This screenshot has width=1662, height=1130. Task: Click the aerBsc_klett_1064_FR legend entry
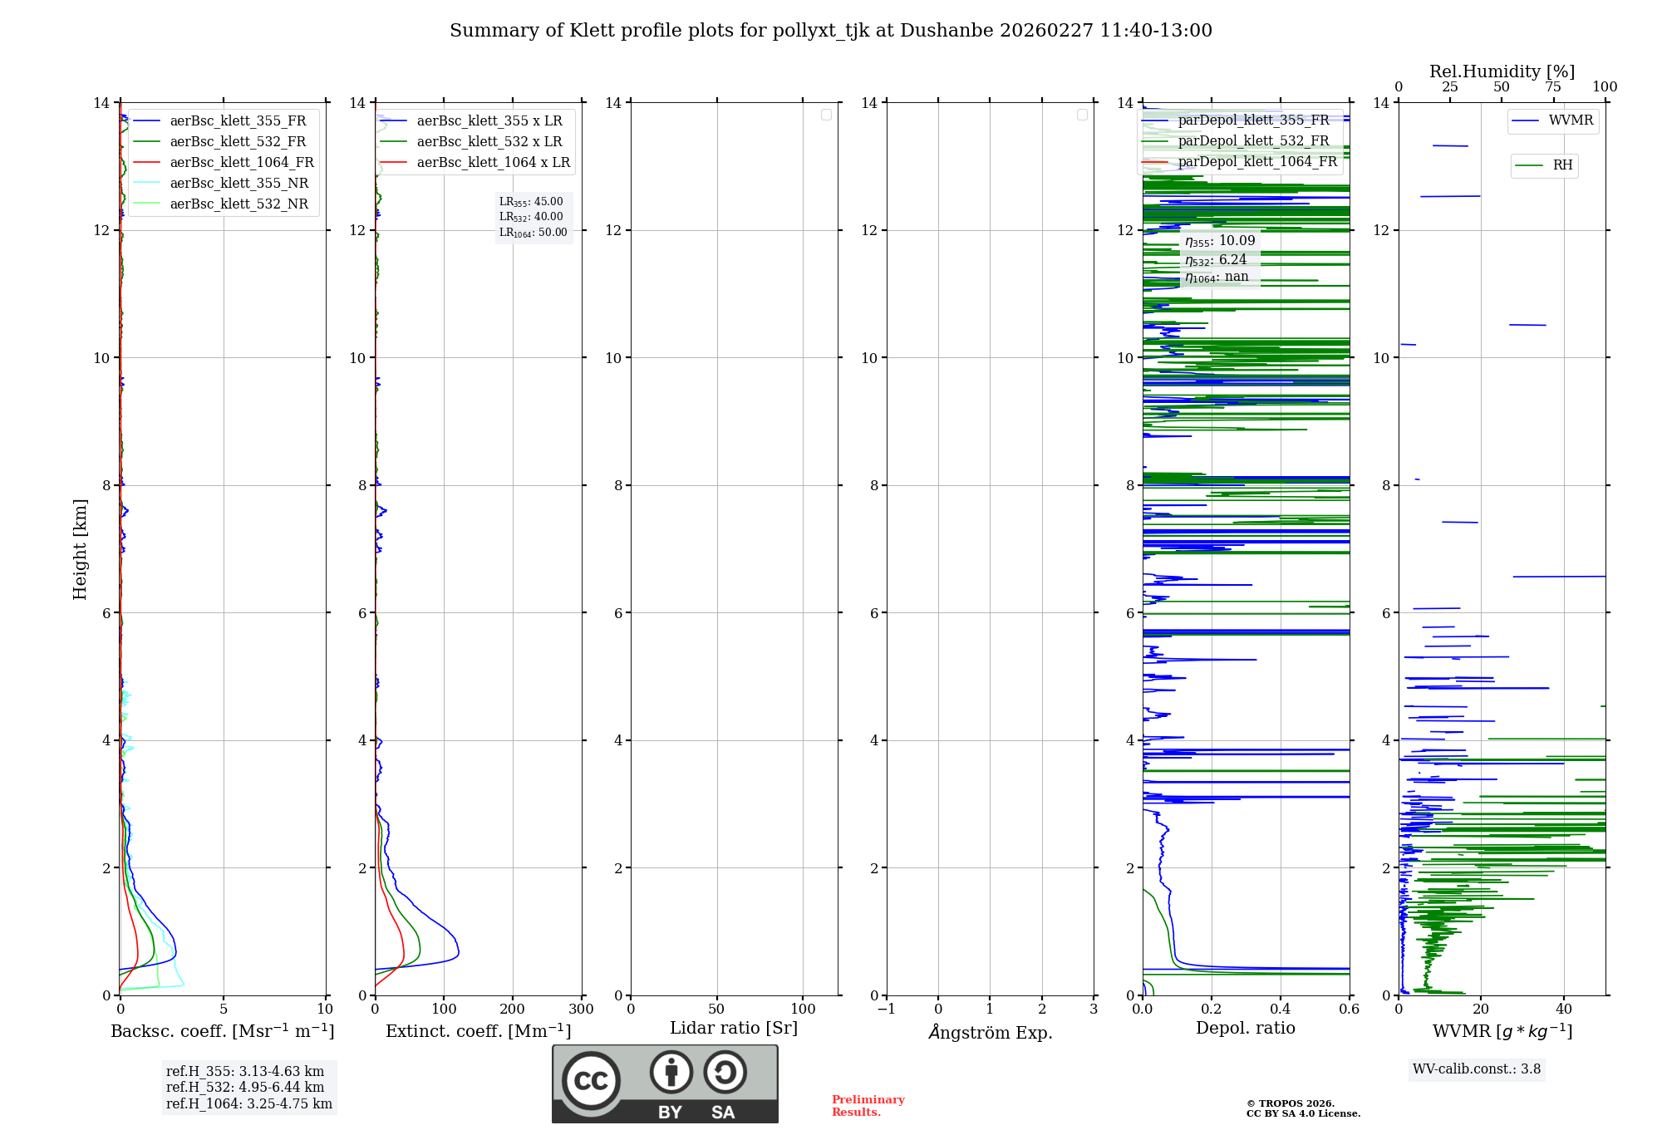[x=241, y=163]
